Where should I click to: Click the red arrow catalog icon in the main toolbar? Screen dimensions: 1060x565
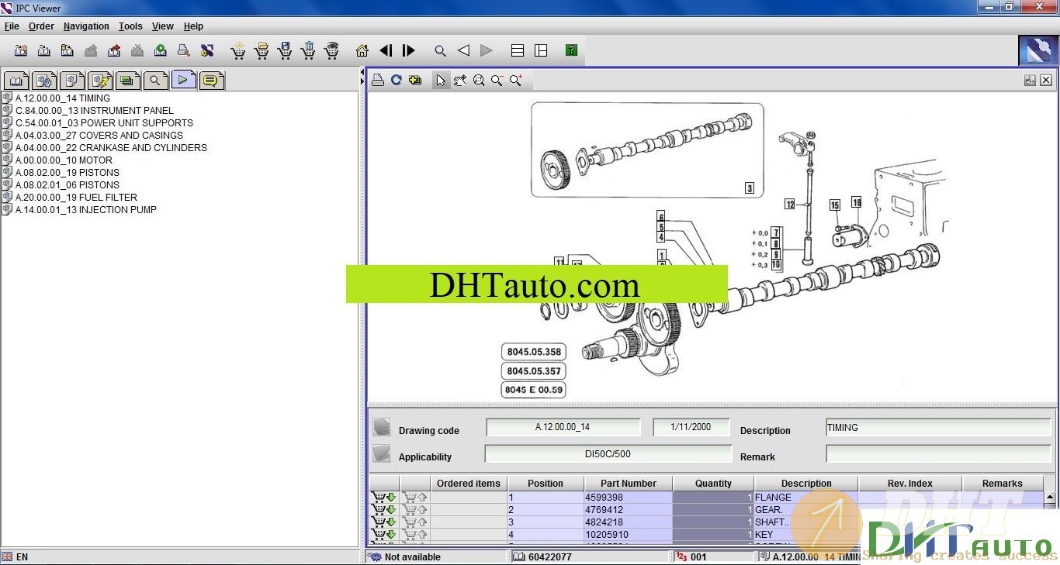(x=114, y=50)
